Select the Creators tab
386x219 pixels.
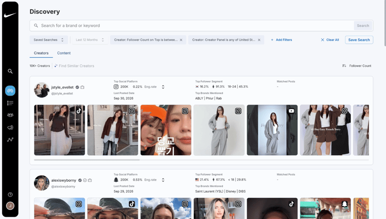(x=41, y=53)
